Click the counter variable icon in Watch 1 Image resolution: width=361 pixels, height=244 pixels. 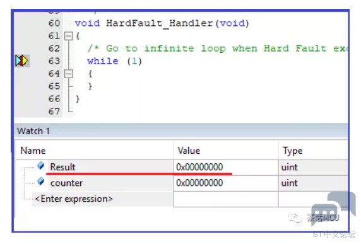tap(41, 182)
